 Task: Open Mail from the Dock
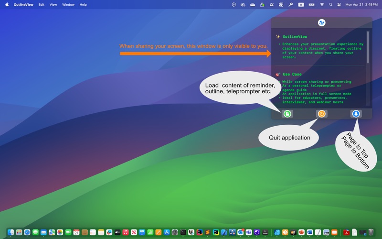click(x=43, y=232)
